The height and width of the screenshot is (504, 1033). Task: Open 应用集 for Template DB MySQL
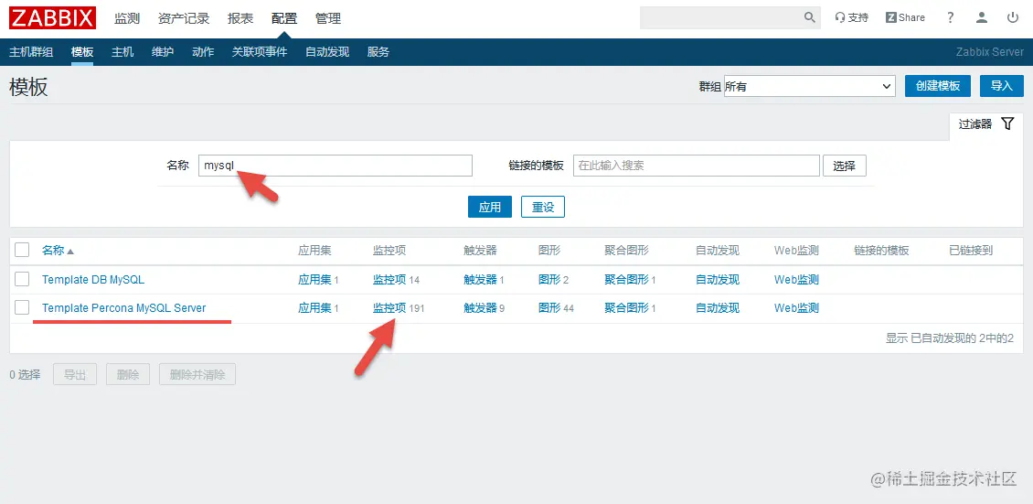[x=314, y=279]
